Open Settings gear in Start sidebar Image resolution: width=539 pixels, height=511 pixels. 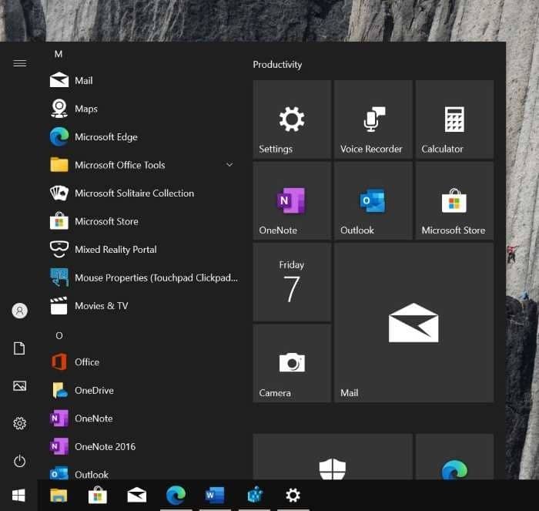(19, 423)
